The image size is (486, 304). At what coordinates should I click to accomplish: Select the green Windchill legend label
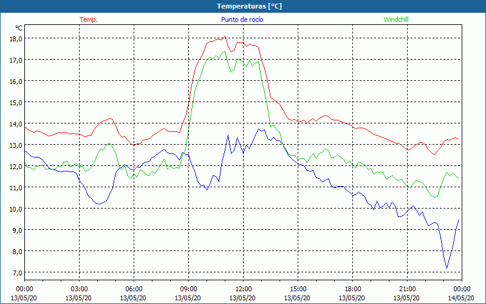point(396,19)
